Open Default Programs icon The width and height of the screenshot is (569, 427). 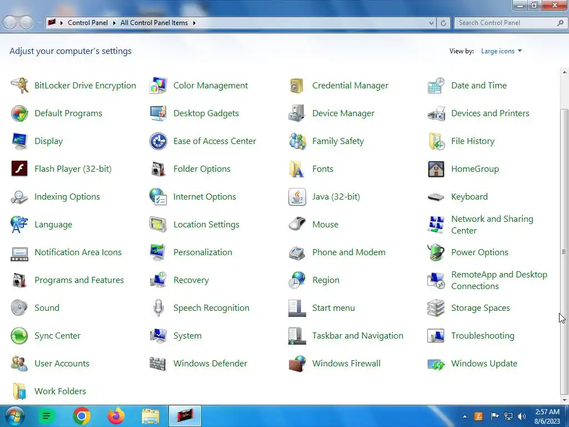pos(19,113)
